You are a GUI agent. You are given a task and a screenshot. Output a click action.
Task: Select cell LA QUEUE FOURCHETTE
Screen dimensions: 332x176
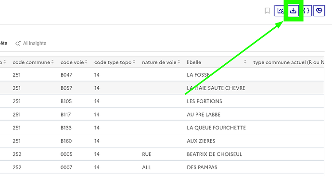pyautogui.click(x=216, y=128)
